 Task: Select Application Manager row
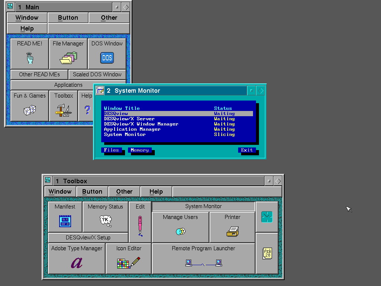point(178,129)
